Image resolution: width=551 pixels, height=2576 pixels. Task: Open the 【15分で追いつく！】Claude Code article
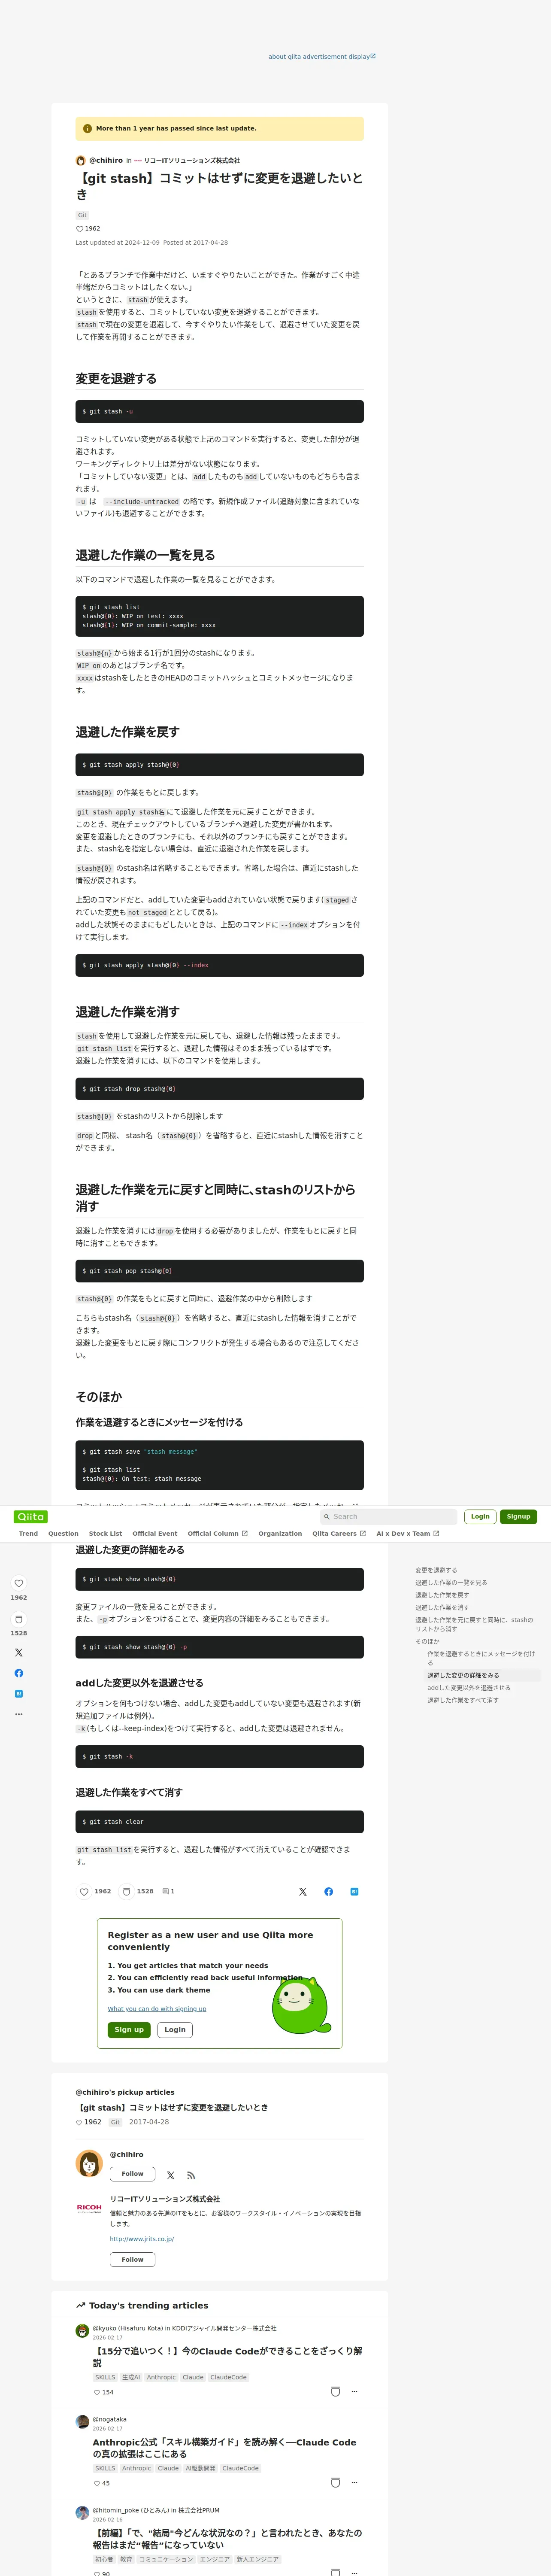pyautogui.click(x=227, y=2356)
